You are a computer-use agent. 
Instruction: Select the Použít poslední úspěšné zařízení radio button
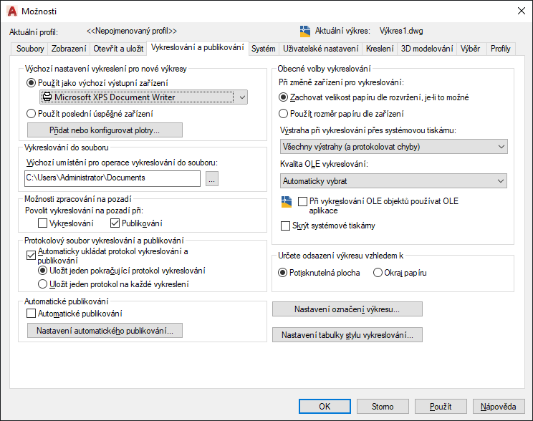(x=31, y=113)
